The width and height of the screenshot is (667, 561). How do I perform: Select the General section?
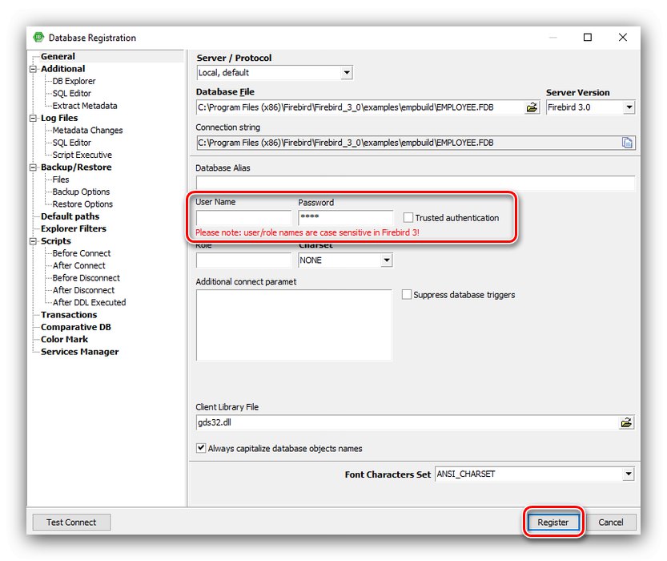click(58, 57)
